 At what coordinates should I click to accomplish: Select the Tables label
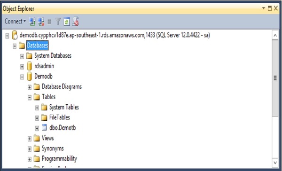coord(48,97)
